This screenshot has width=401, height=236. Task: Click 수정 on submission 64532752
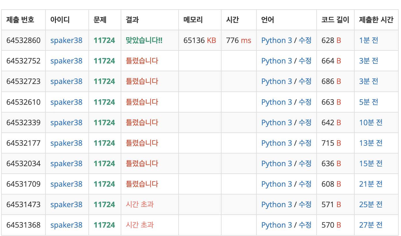(x=305, y=61)
